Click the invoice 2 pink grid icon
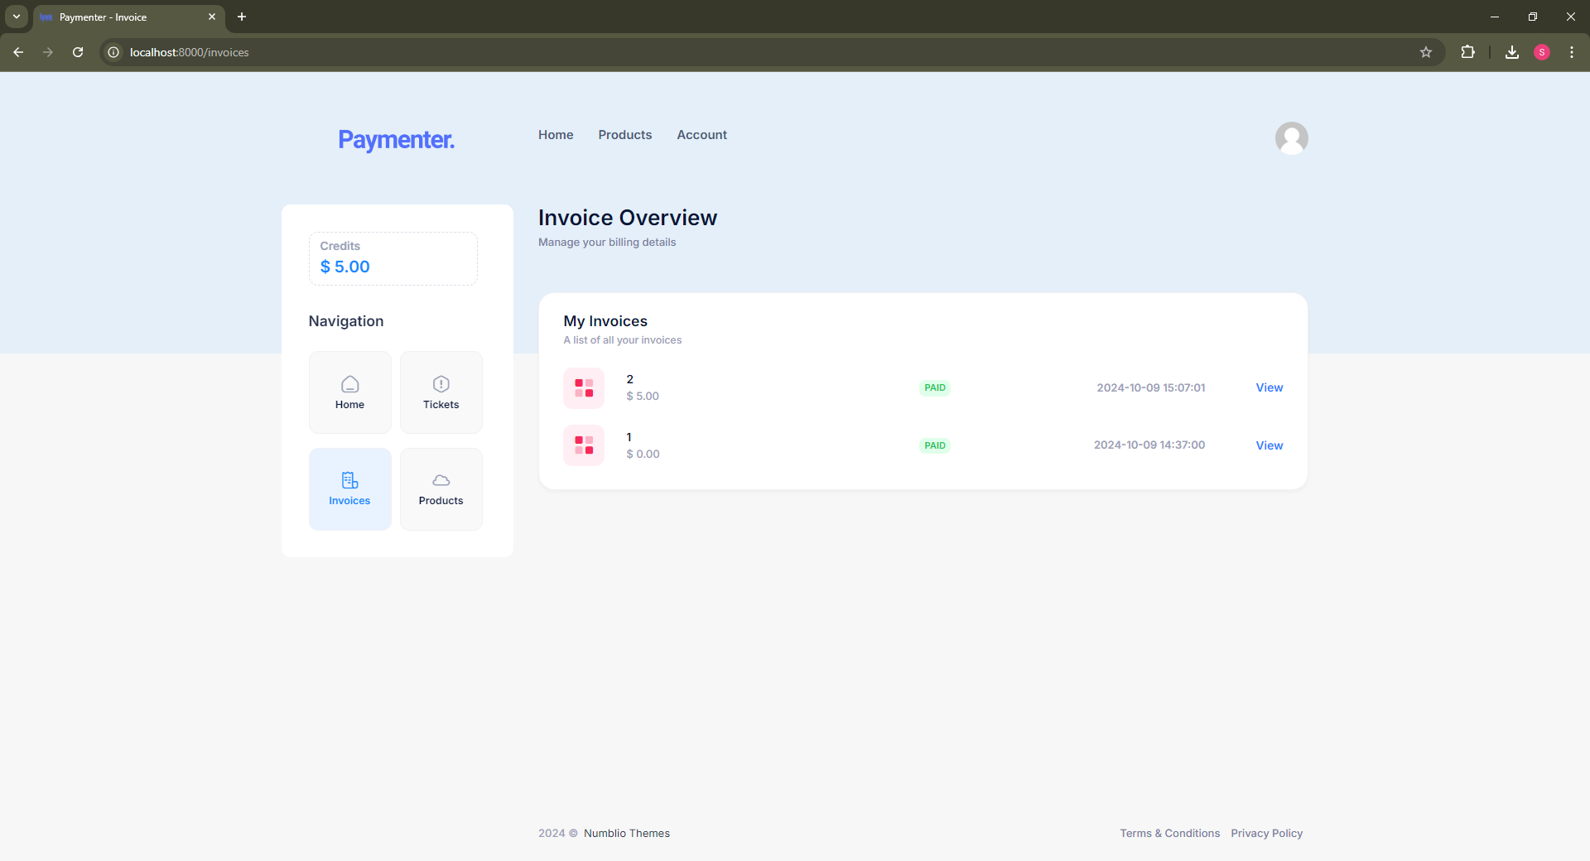 [584, 387]
